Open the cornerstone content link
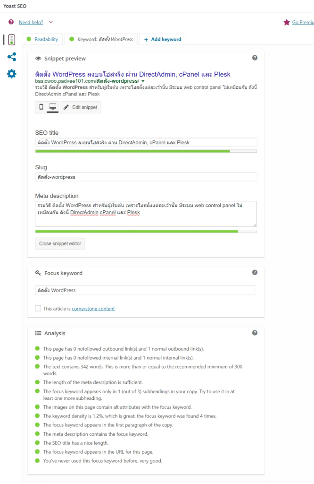The width and height of the screenshot is (314, 484). [x=93, y=309]
